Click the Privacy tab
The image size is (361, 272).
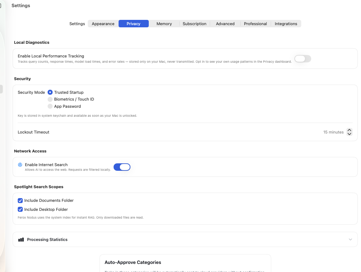pos(134,24)
